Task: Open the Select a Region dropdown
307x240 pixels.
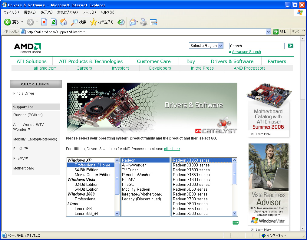Action: point(206,46)
